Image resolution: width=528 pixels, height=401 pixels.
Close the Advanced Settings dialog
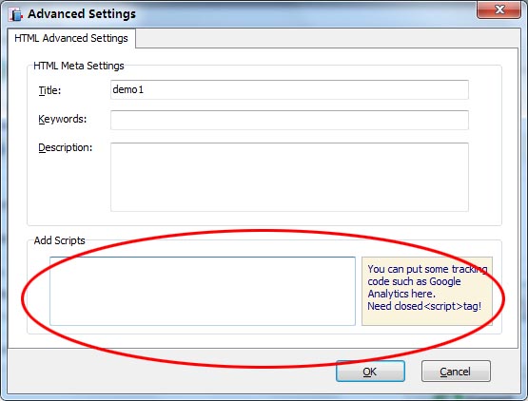[499, 10]
